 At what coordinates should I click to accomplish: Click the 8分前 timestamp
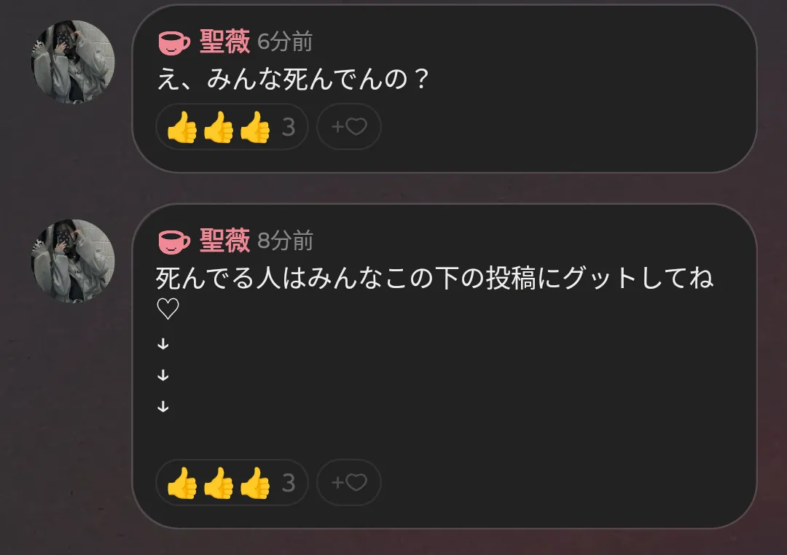pos(285,241)
